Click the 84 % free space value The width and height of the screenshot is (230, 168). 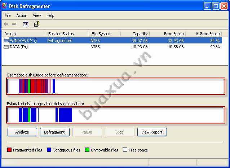(x=215, y=41)
